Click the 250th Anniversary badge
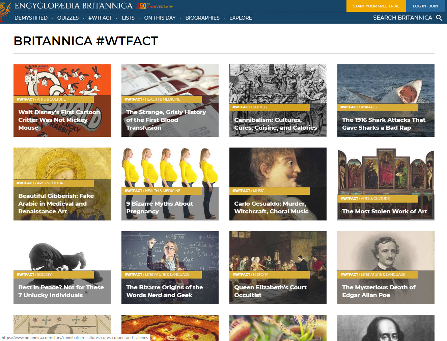 coord(155,6)
